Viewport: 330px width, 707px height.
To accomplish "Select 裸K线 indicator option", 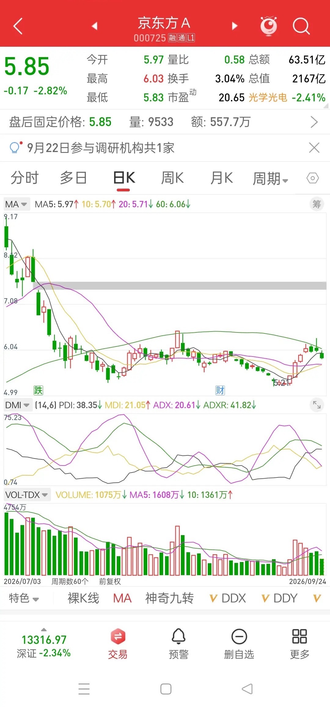I will click(83, 598).
